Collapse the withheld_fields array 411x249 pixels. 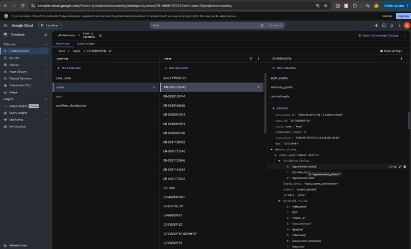[279, 201]
